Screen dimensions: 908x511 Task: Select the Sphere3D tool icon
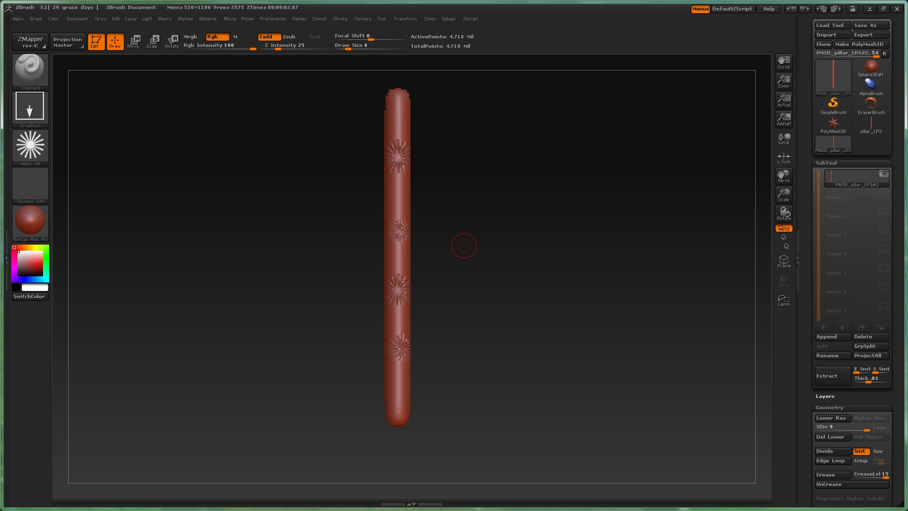point(871,68)
